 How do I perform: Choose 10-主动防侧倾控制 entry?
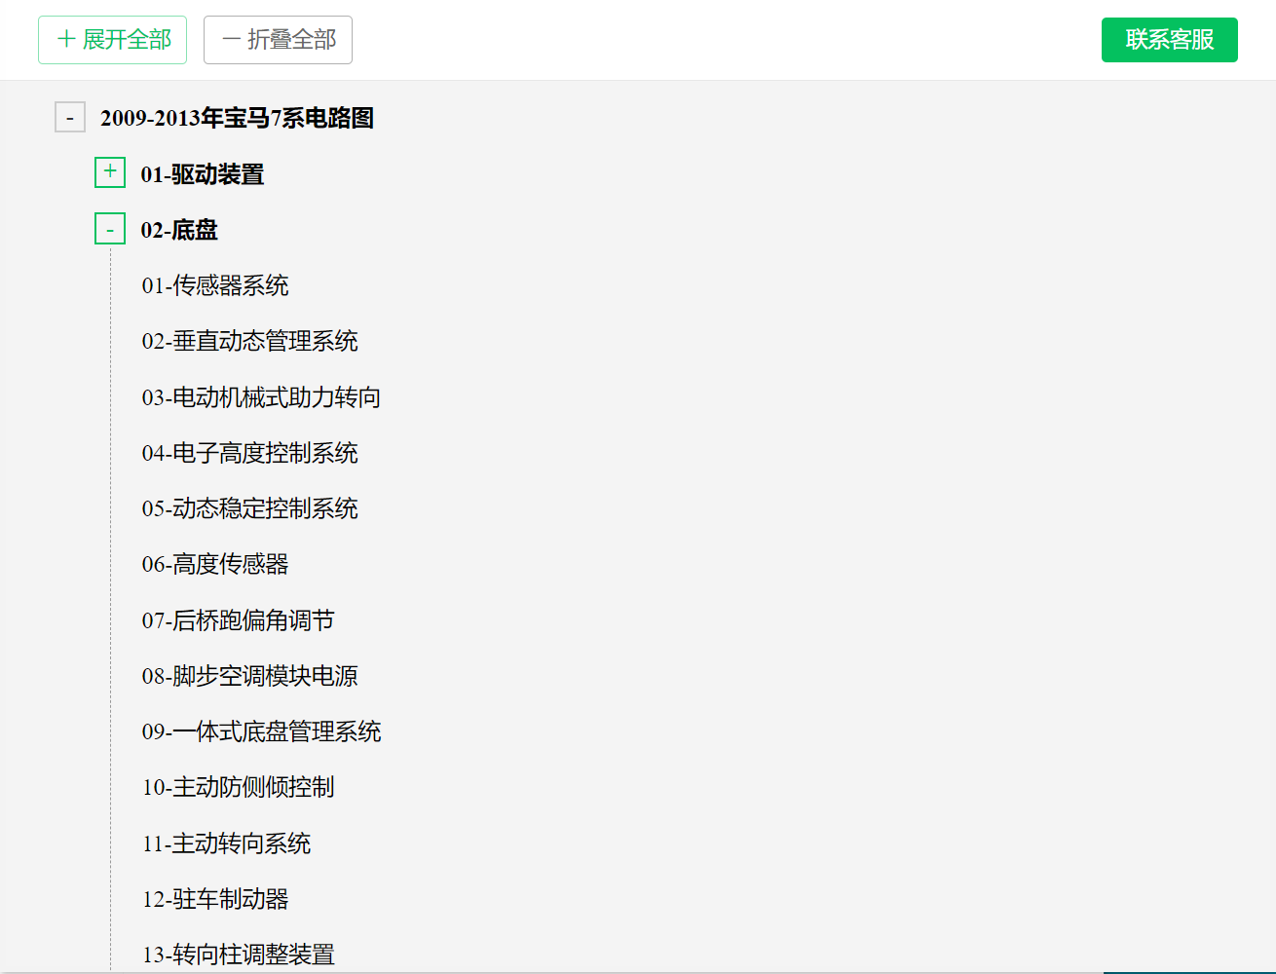click(238, 787)
